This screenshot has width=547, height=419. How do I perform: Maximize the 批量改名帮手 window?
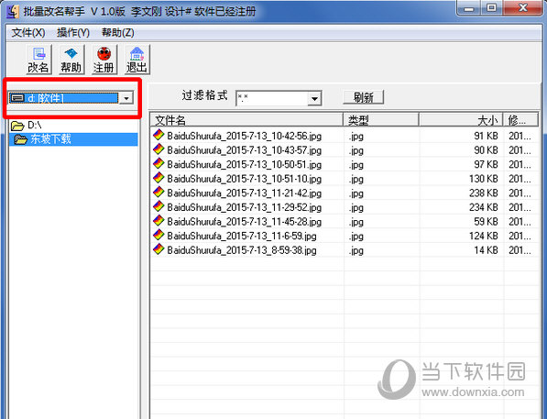pos(492,8)
